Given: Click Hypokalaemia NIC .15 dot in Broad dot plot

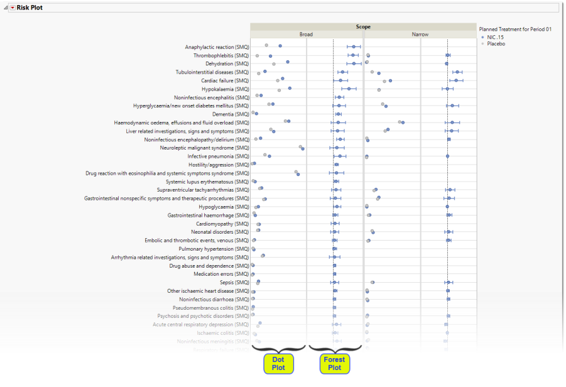Looking at the screenshot, I should coord(290,88).
